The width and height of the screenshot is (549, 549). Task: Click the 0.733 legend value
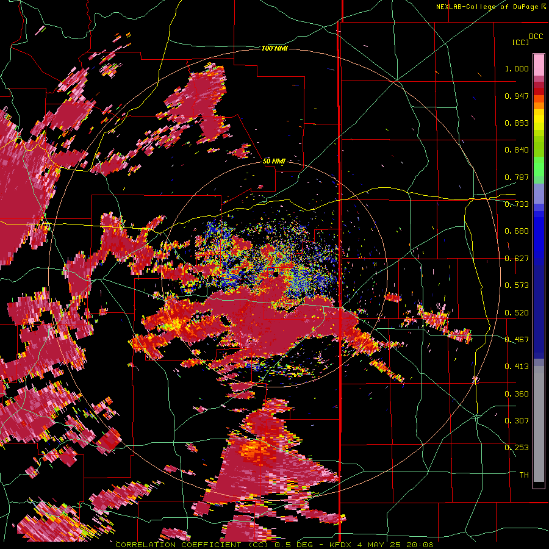point(517,204)
